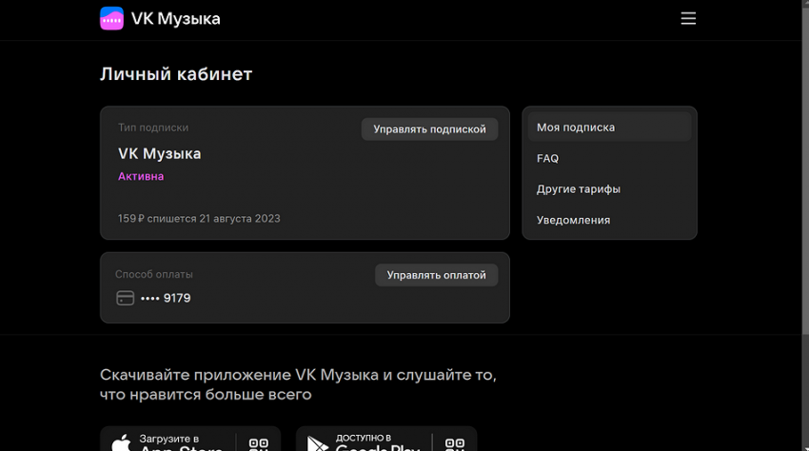Click the Apple logo on the App Store badge
This screenshot has width=809, height=451.
[121, 443]
